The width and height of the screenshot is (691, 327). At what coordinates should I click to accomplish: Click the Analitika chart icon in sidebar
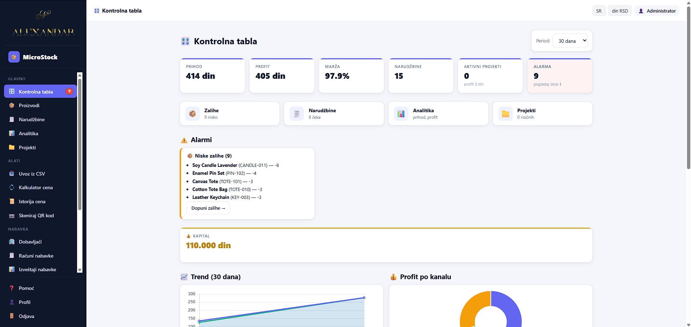(x=12, y=133)
